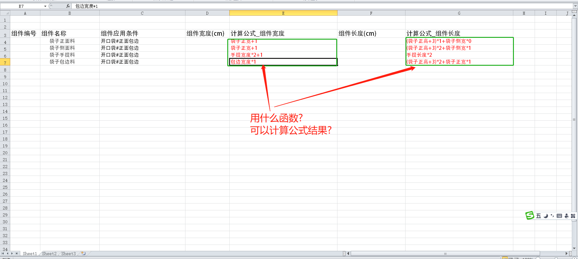
Task: Select cell 袋子侧面料
Action: 70,48
